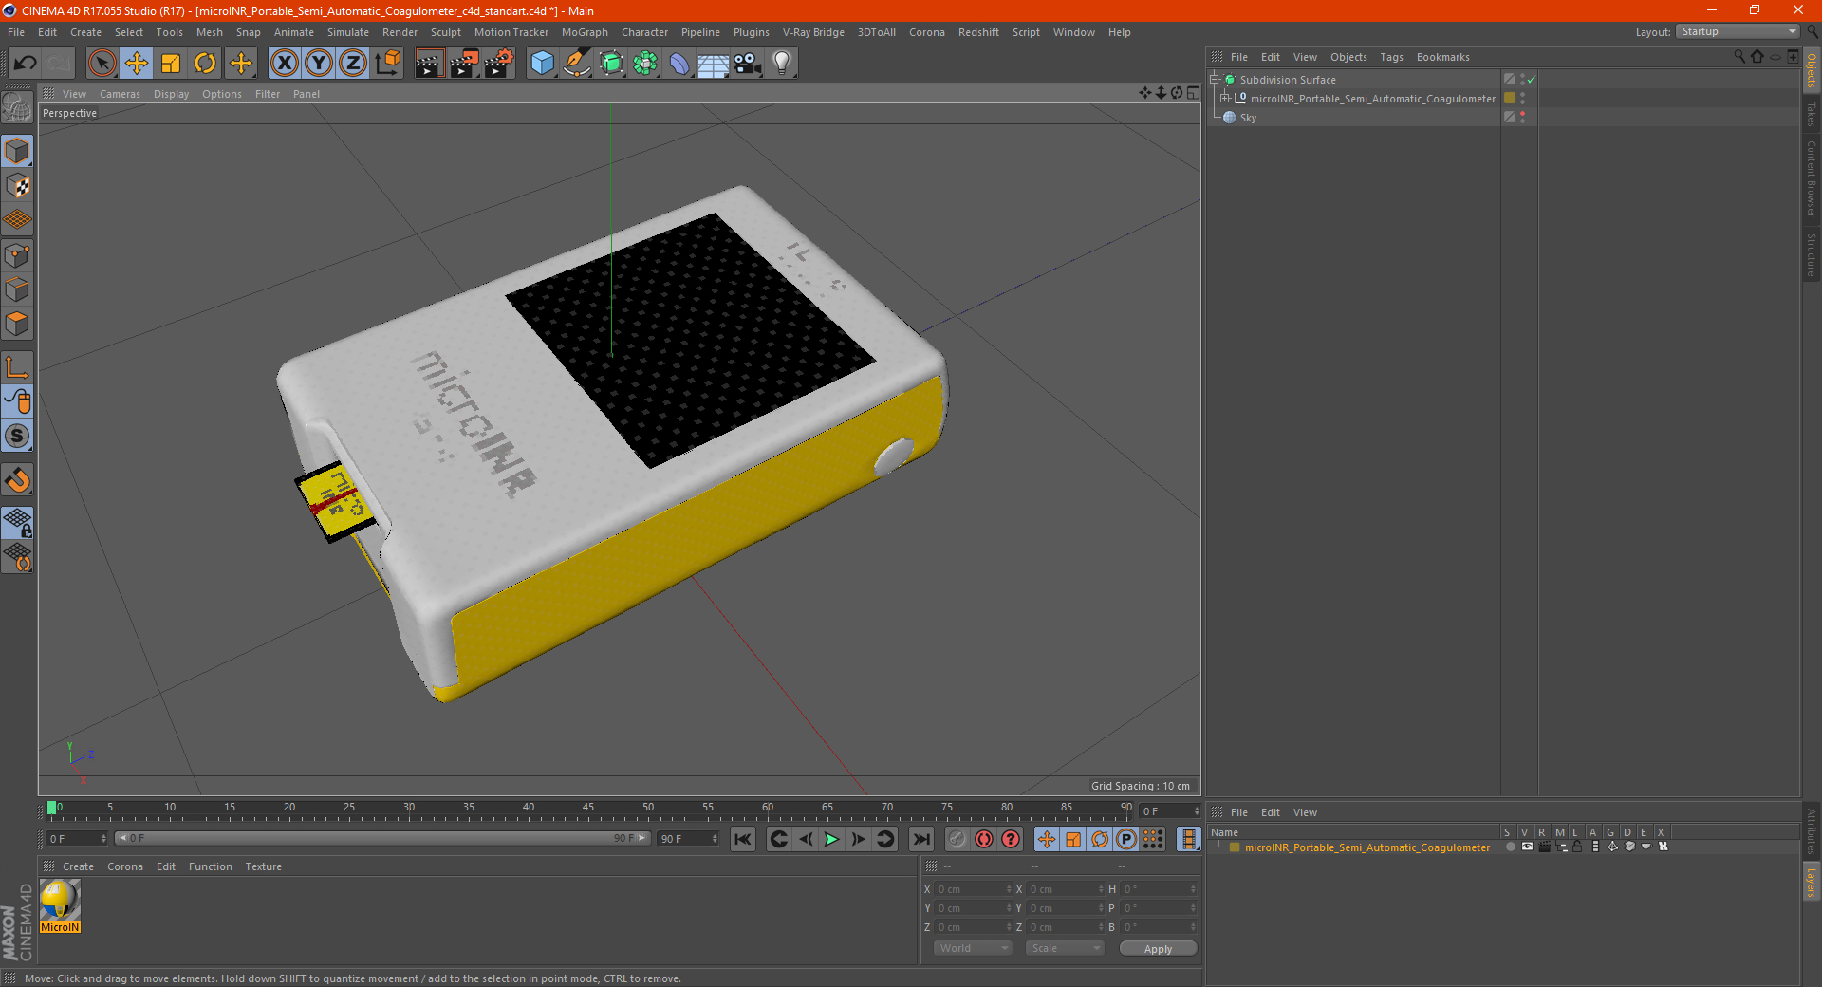Screen dimensions: 1822x987
Task: Add a Subdivision Surface generator icon
Action: (611, 64)
